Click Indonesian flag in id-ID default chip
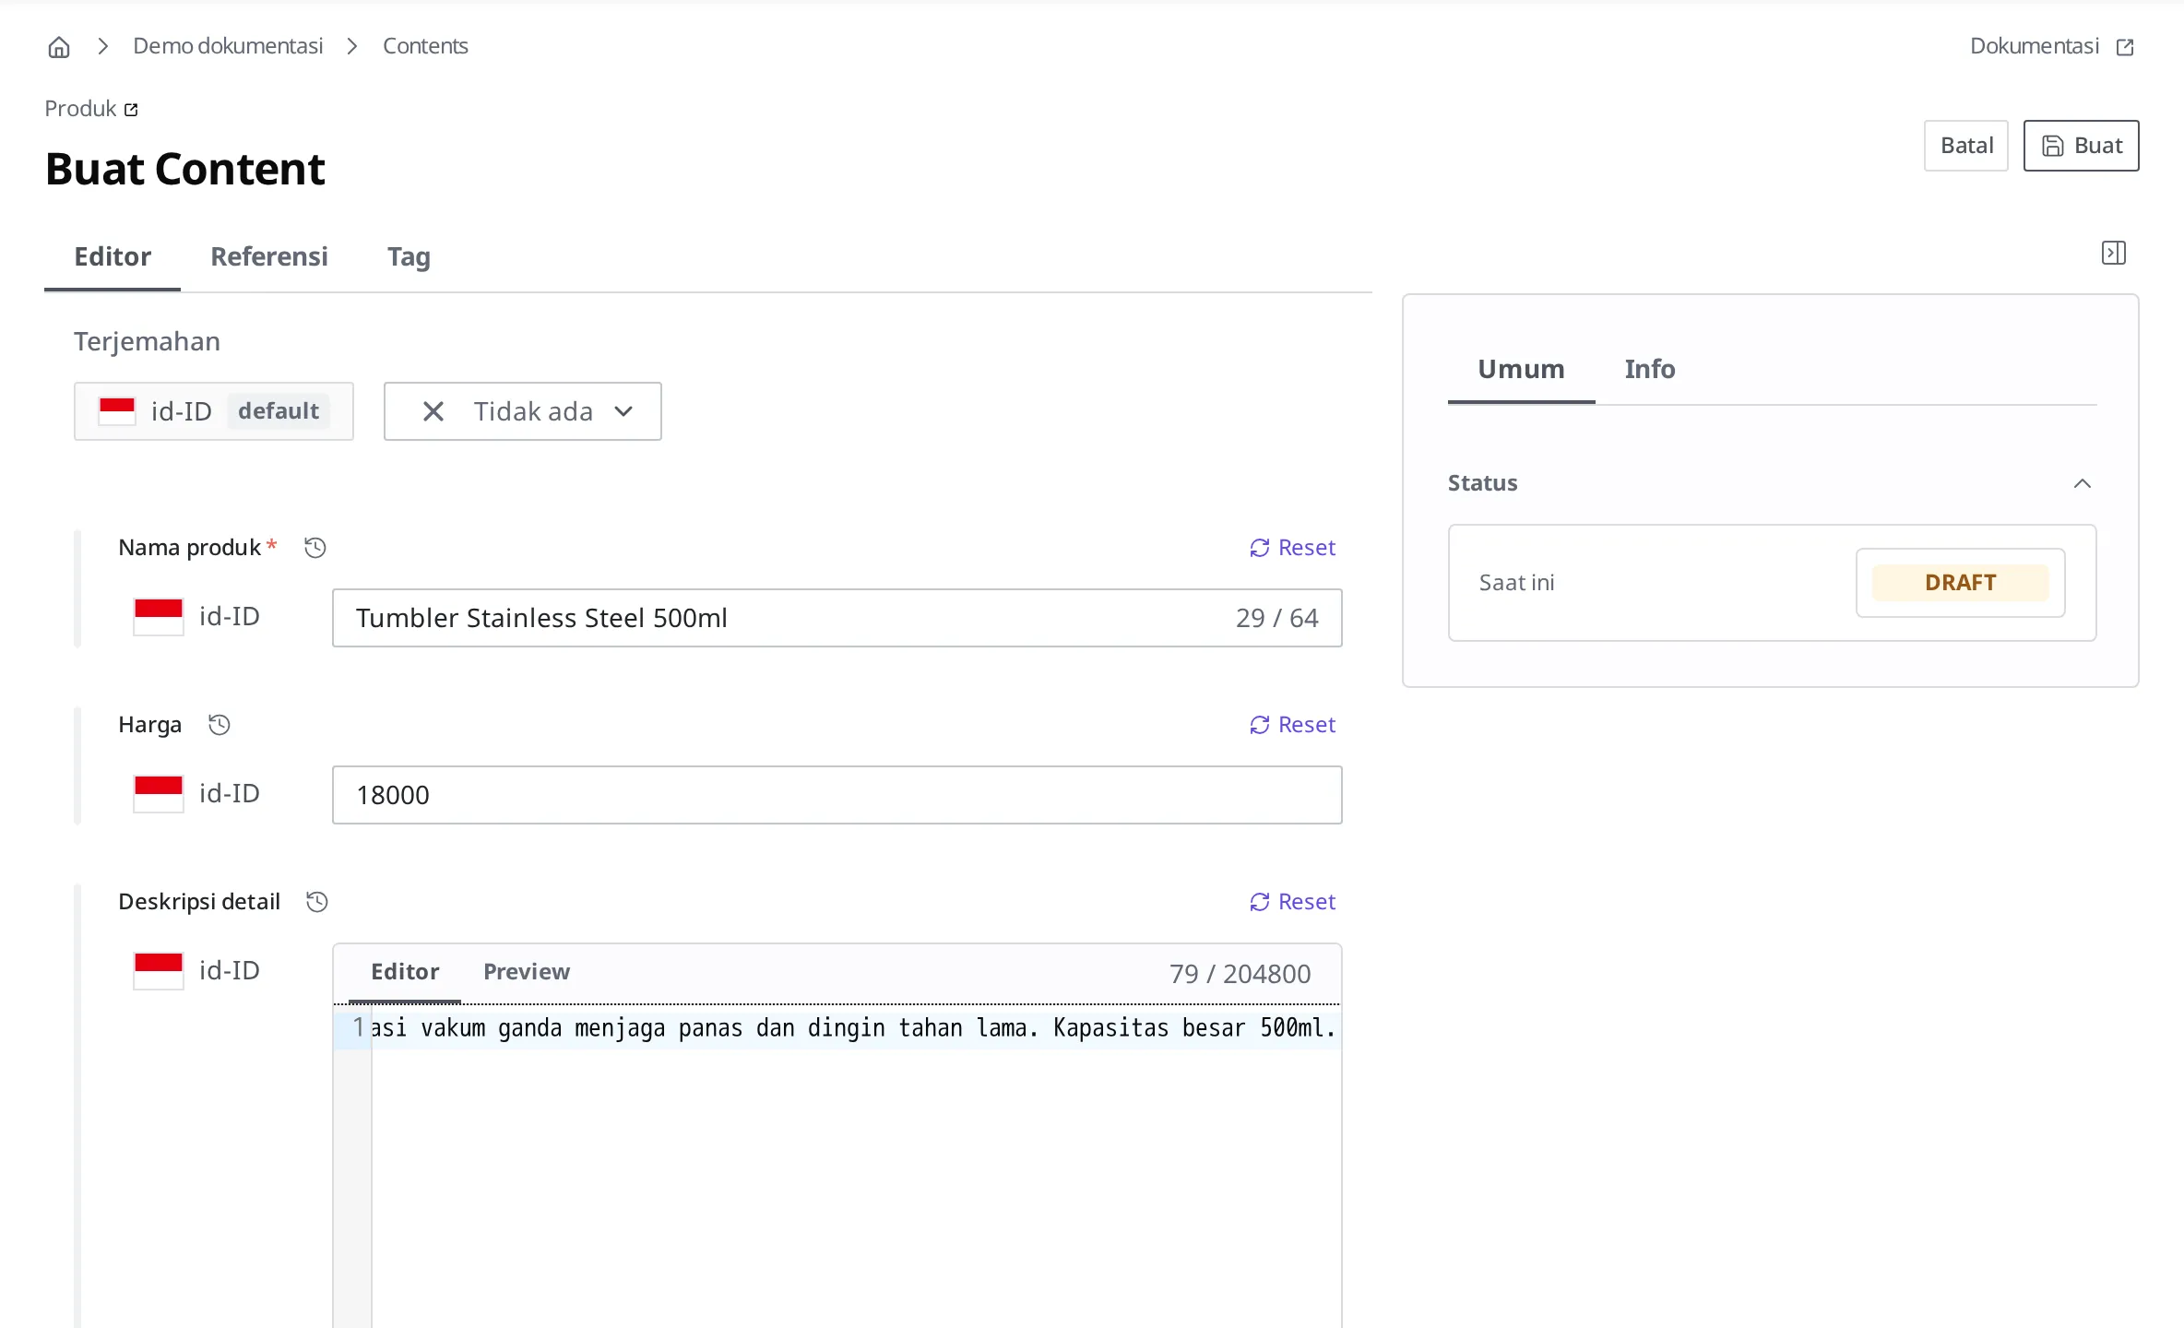The image size is (2184, 1328). [117, 411]
